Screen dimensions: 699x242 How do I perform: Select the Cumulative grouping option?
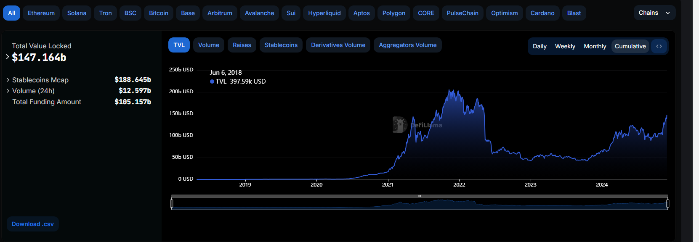click(x=630, y=46)
